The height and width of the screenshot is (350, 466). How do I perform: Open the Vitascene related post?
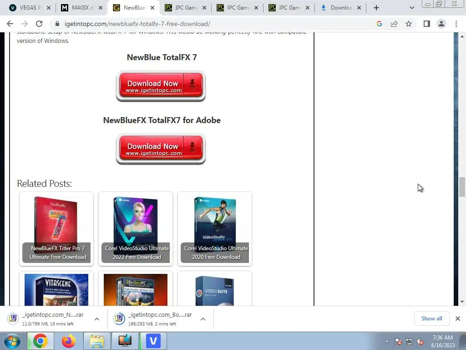point(56,289)
